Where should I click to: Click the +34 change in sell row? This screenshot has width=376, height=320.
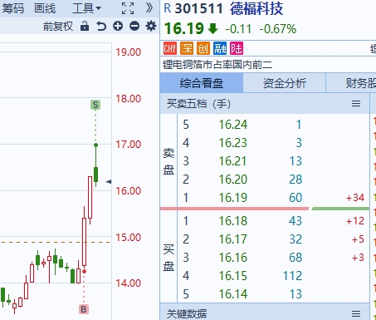pos(355,198)
